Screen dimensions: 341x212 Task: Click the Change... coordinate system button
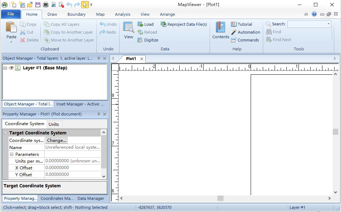[56, 140]
